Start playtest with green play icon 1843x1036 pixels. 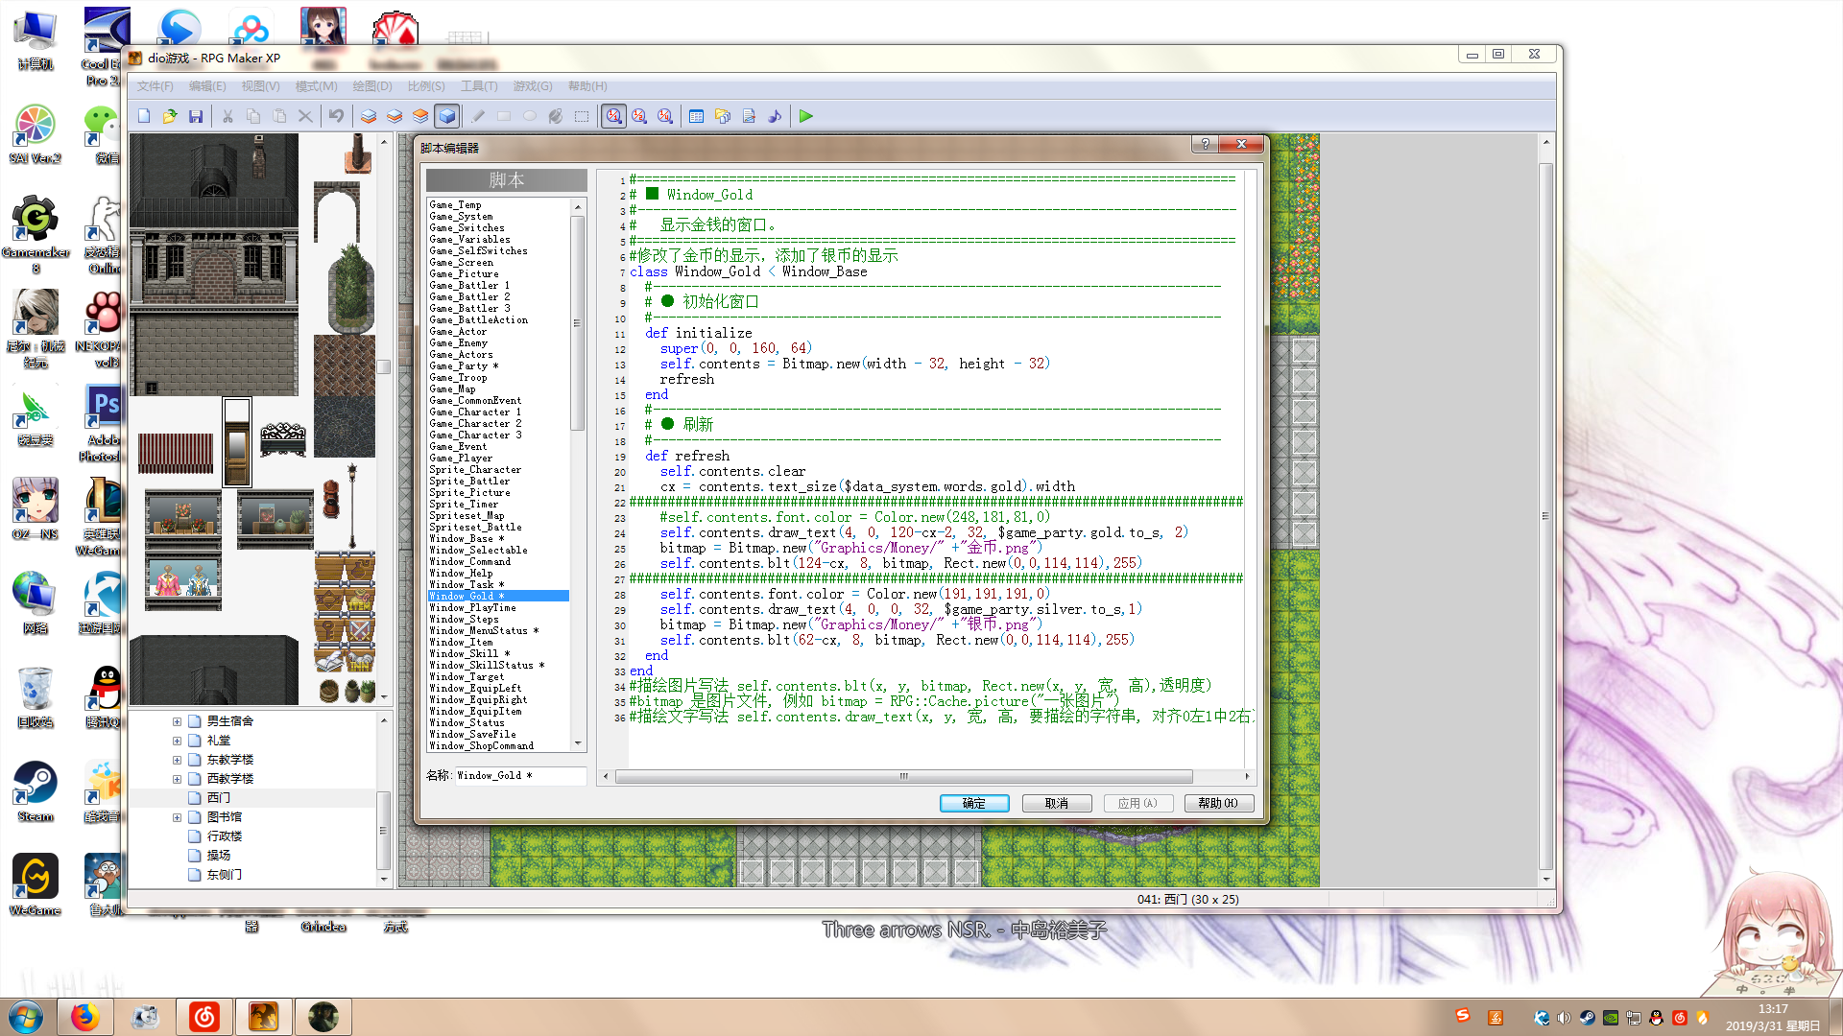pos(806,116)
